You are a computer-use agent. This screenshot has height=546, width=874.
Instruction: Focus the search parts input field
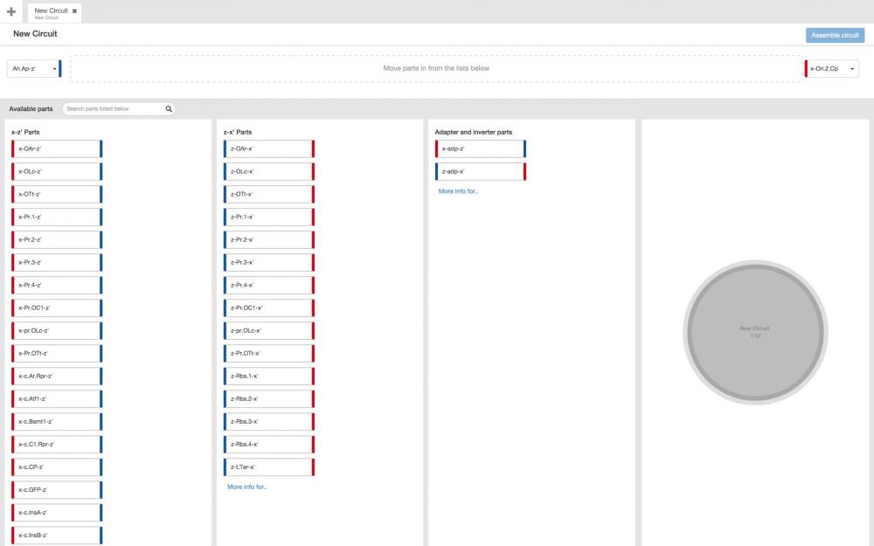pos(113,109)
